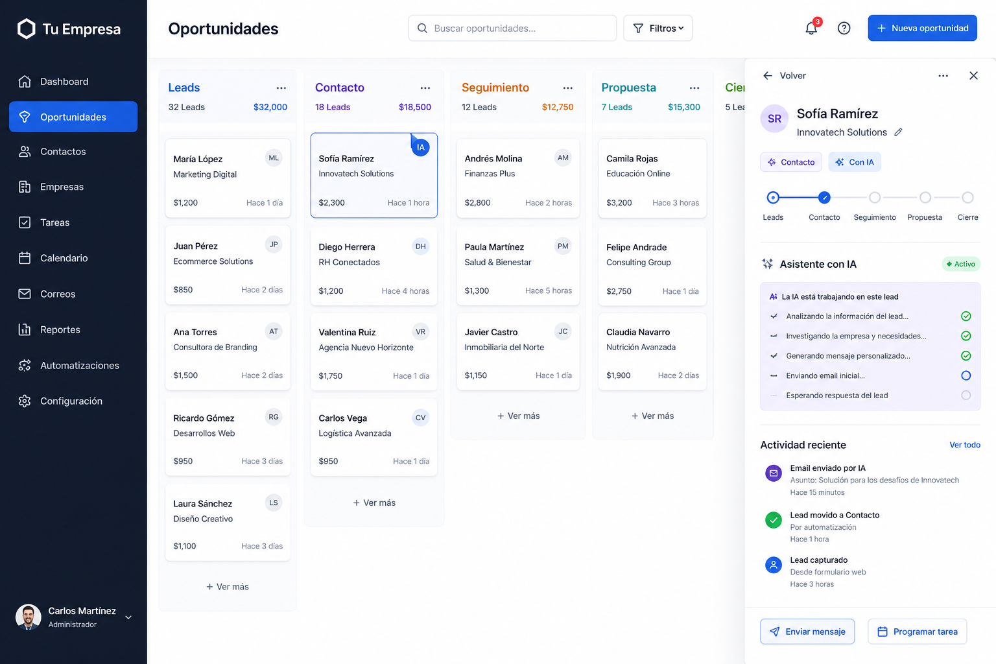The width and height of the screenshot is (996, 664).
Task: Toggle Investigando la empresa y necesidades check
Action: coord(966,336)
